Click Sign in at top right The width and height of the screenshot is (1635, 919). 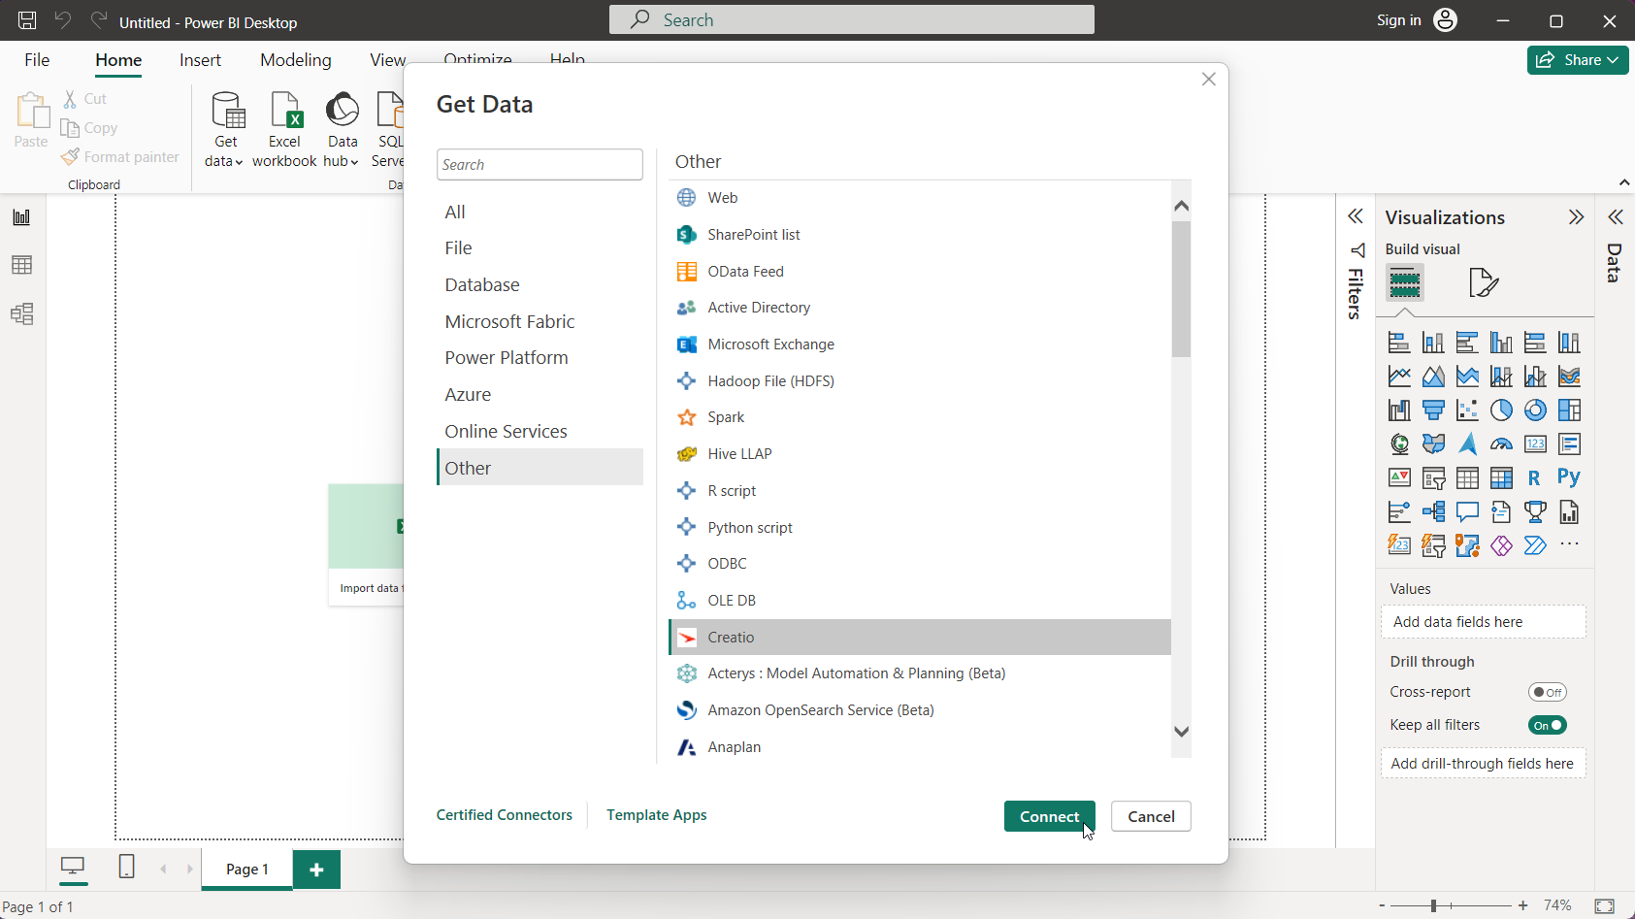(x=1417, y=20)
